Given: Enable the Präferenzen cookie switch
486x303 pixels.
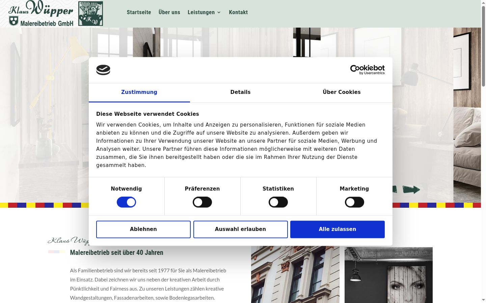Looking at the screenshot, I should click(202, 202).
